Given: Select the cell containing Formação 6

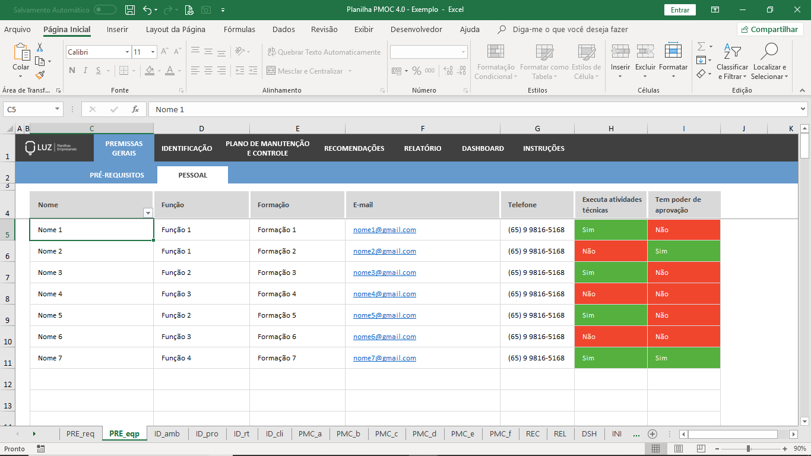Looking at the screenshot, I should click(297, 337).
